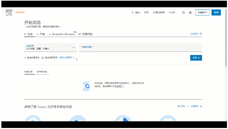Click the hourglass search illustration icon
This screenshot has width=228, height=129.
point(86,86)
